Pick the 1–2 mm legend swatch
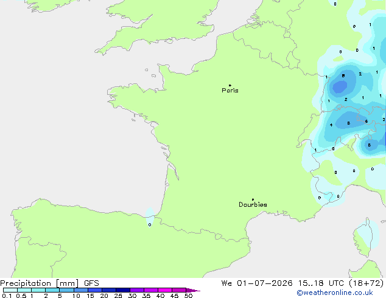This screenshot has width=386, height=298. pyautogui.click(x=38, y=290)
